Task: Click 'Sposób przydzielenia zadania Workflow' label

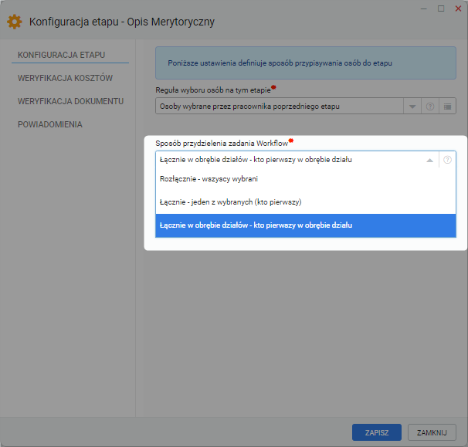Action: click(222, 144)
